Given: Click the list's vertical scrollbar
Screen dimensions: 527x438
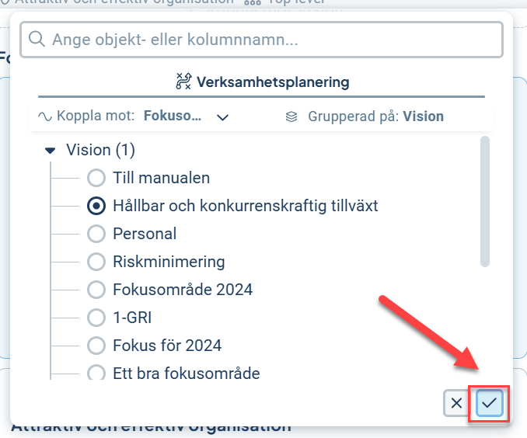Looking at the screenshot, I should coord(485,202).
